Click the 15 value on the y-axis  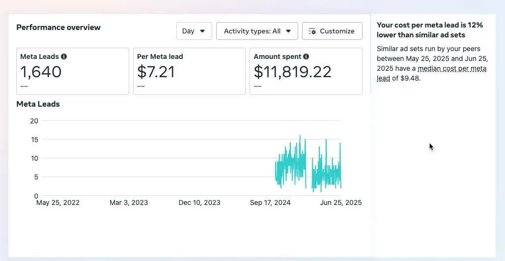click(x=34, y=140)
